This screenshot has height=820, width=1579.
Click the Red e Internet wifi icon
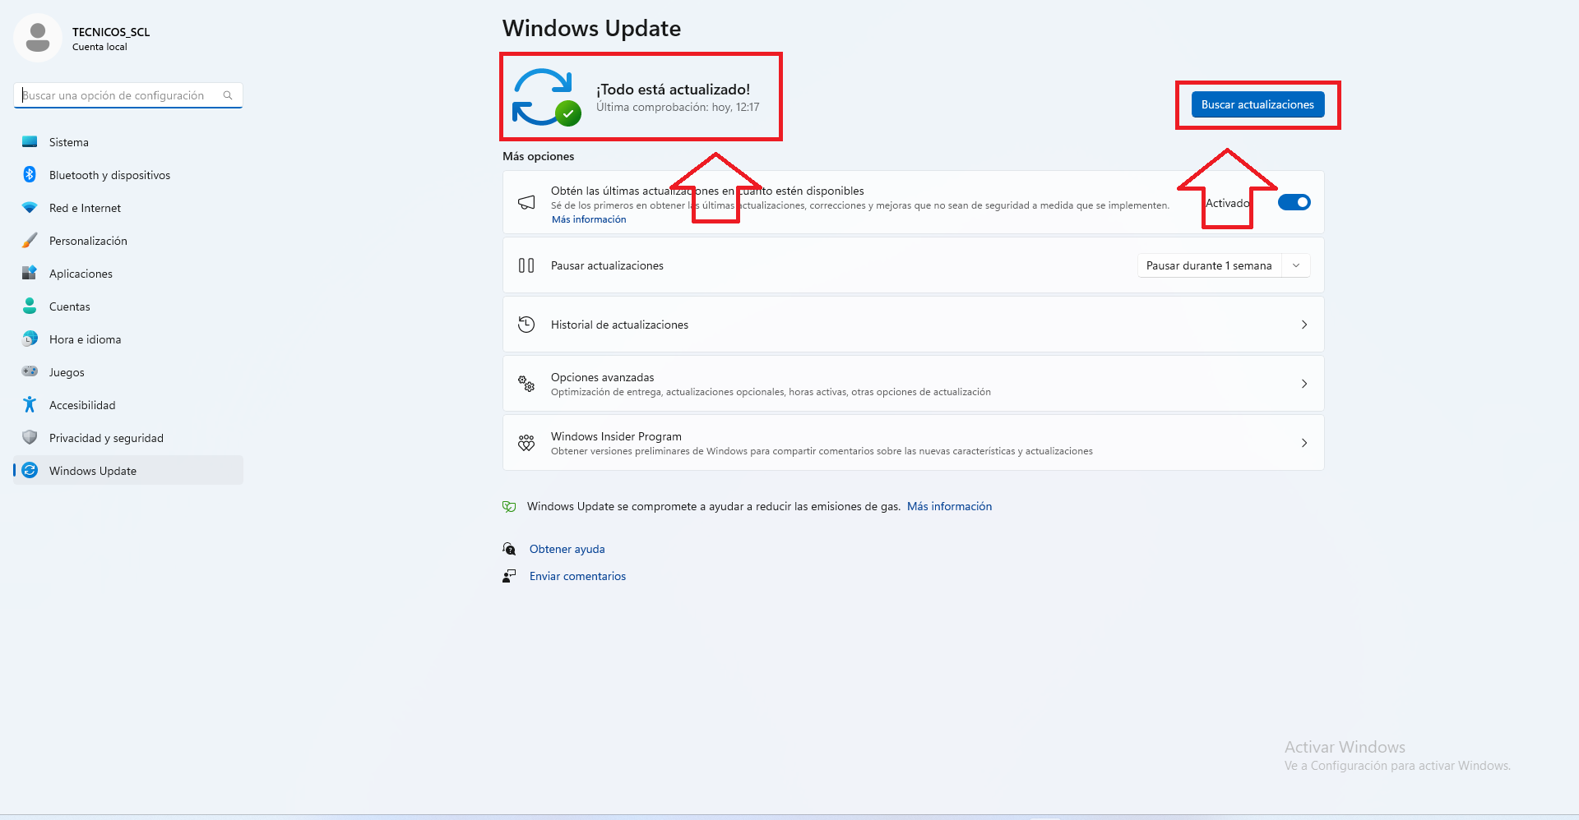[x=30, y=208]
